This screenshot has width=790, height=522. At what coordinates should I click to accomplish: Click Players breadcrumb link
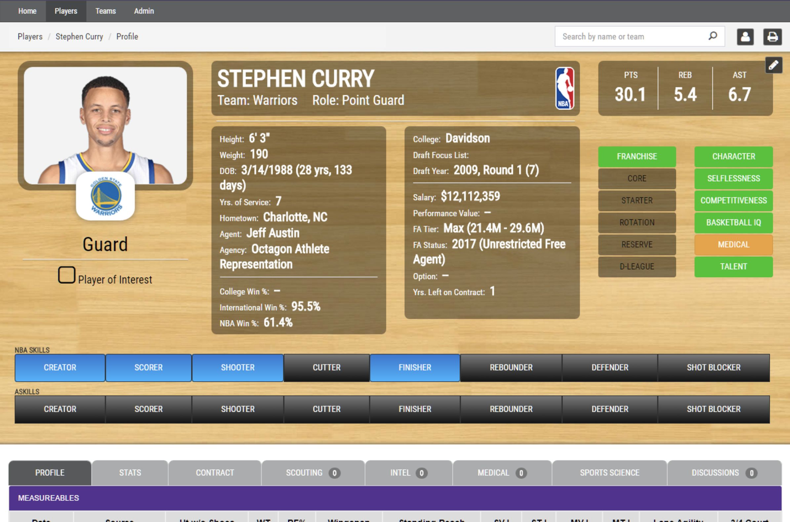pyautogui.click(x=30, y=36)
